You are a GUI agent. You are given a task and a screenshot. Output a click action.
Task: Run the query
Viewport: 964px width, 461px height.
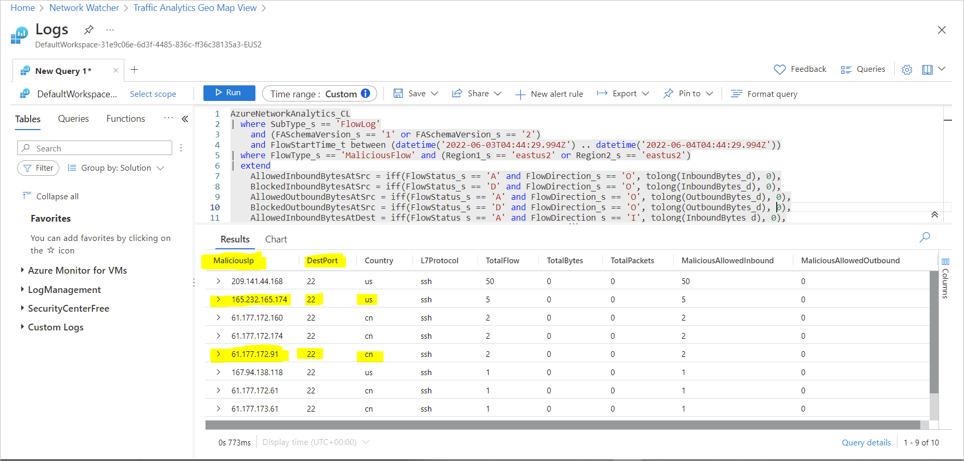pos(229,93)
